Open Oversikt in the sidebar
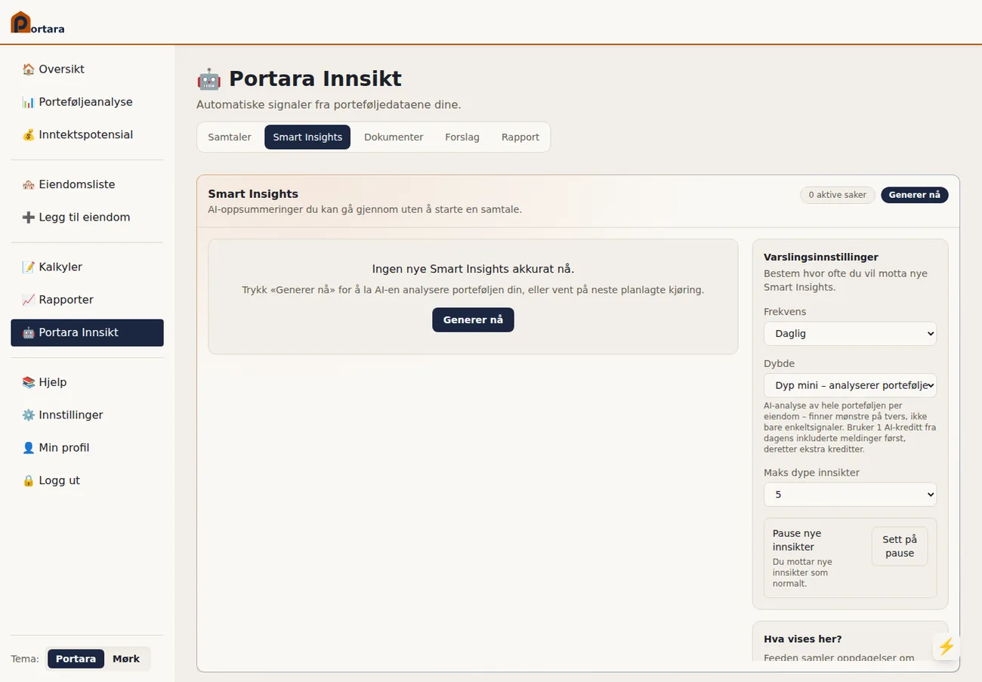This screenshot has height=682, width=982. point(87,69)
